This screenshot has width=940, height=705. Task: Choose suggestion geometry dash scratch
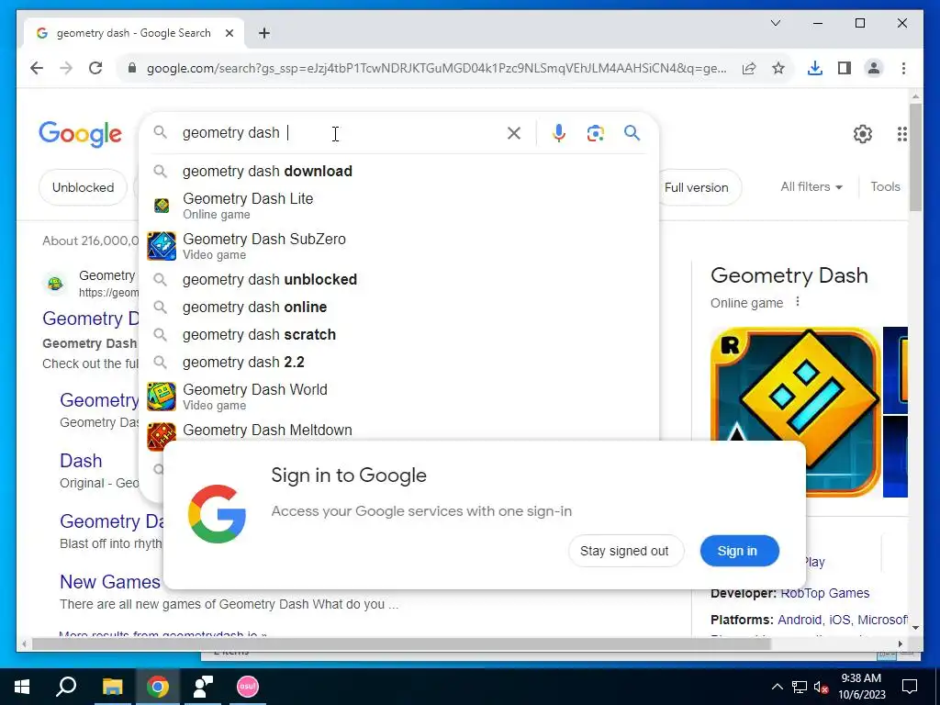[398, 334]
